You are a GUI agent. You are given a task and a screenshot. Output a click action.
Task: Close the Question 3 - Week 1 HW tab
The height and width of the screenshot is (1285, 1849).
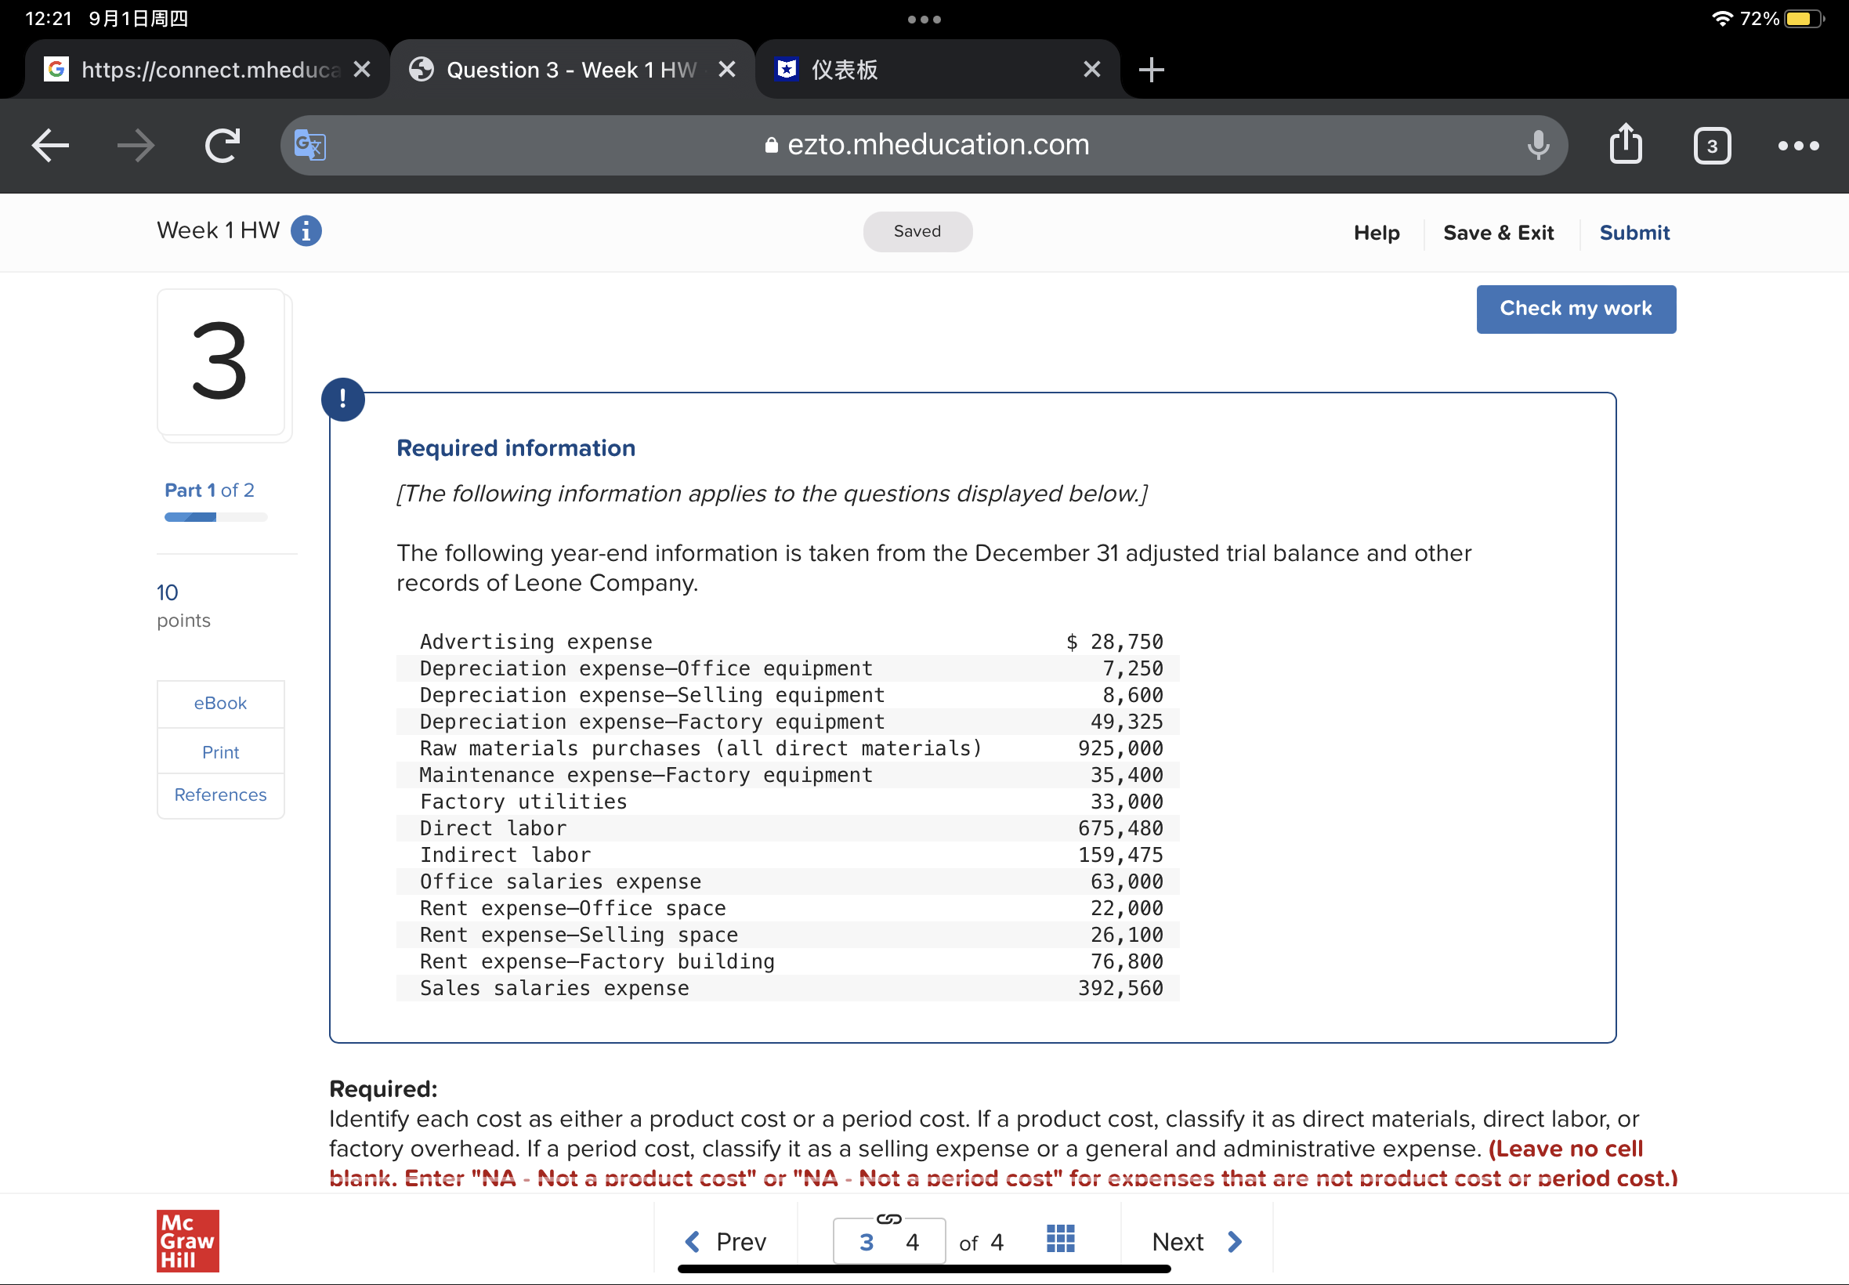pyautogui.click(x=727, y=70)
